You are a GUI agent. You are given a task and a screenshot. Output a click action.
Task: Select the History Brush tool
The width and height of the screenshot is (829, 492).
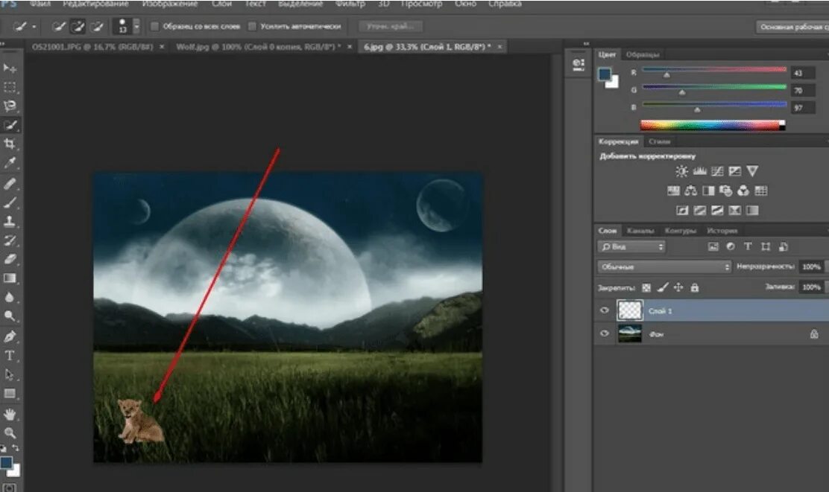[10, 240]
